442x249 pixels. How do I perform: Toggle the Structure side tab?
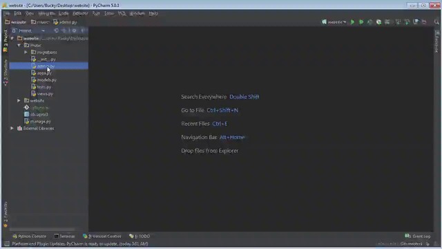click(x=5, y=73)
